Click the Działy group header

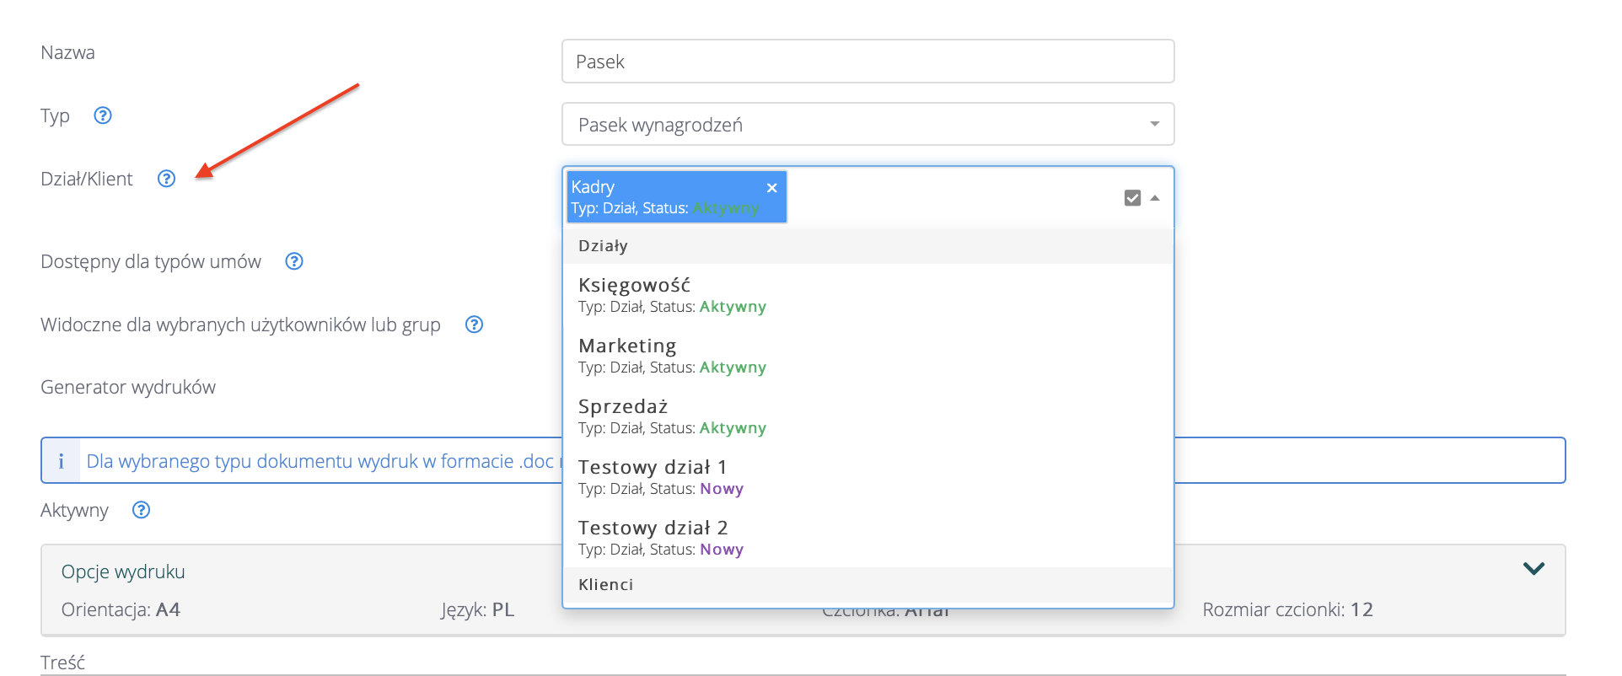[603, 246]
